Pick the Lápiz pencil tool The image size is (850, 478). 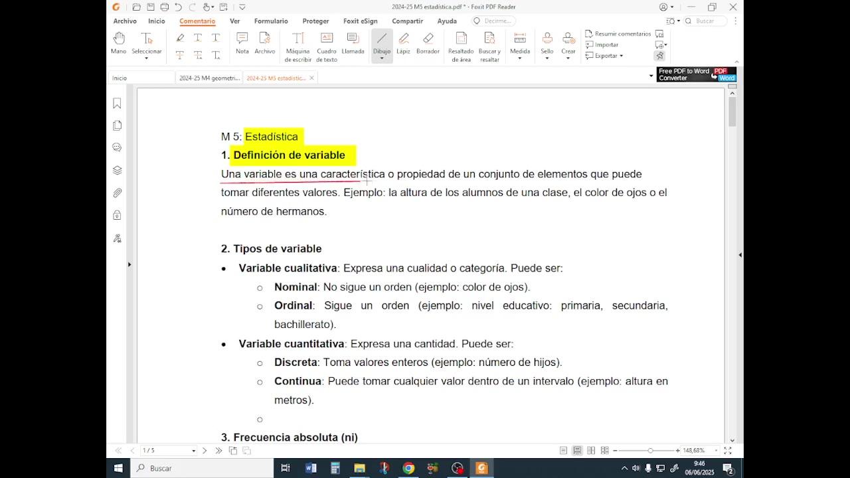coord(403,43)
